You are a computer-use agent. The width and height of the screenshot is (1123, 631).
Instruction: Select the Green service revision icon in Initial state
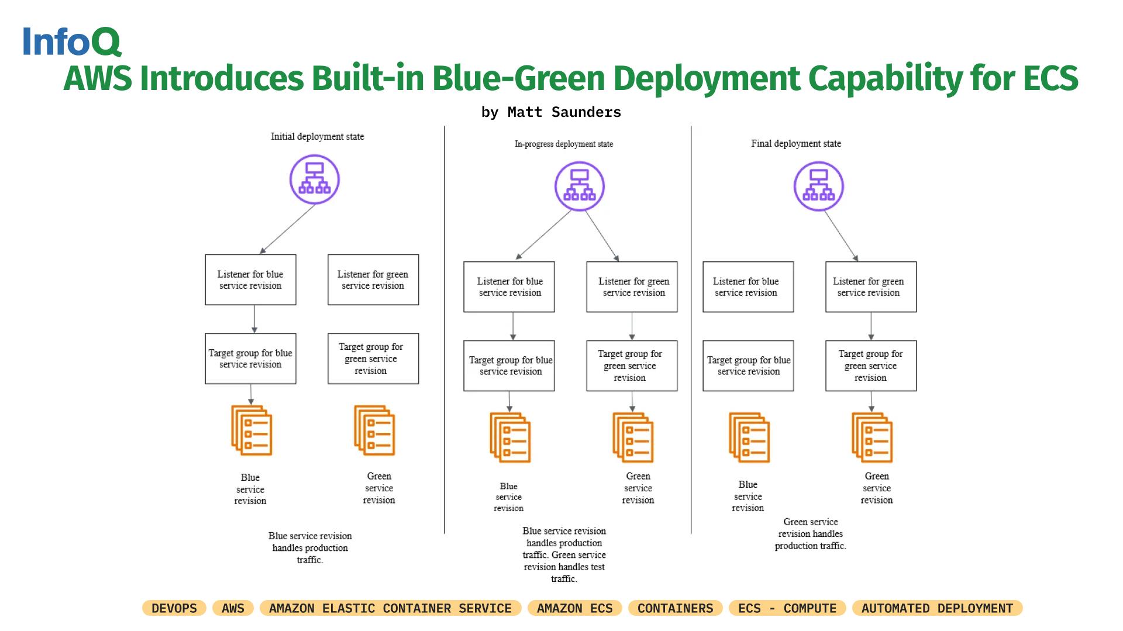(375, 431)
